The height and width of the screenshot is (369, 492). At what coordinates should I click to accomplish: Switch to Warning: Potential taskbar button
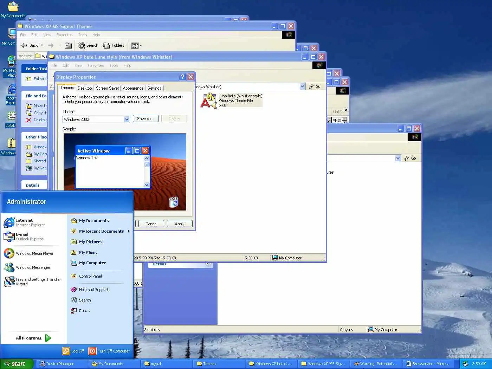[376, 364]
